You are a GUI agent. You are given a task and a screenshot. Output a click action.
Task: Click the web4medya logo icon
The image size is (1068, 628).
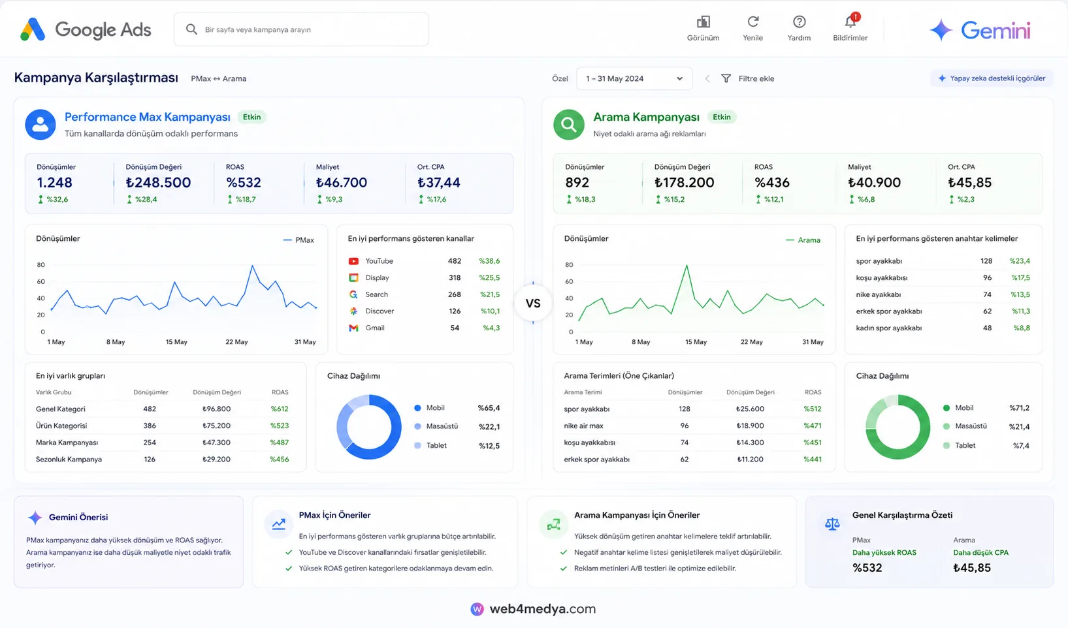(477, 609)
